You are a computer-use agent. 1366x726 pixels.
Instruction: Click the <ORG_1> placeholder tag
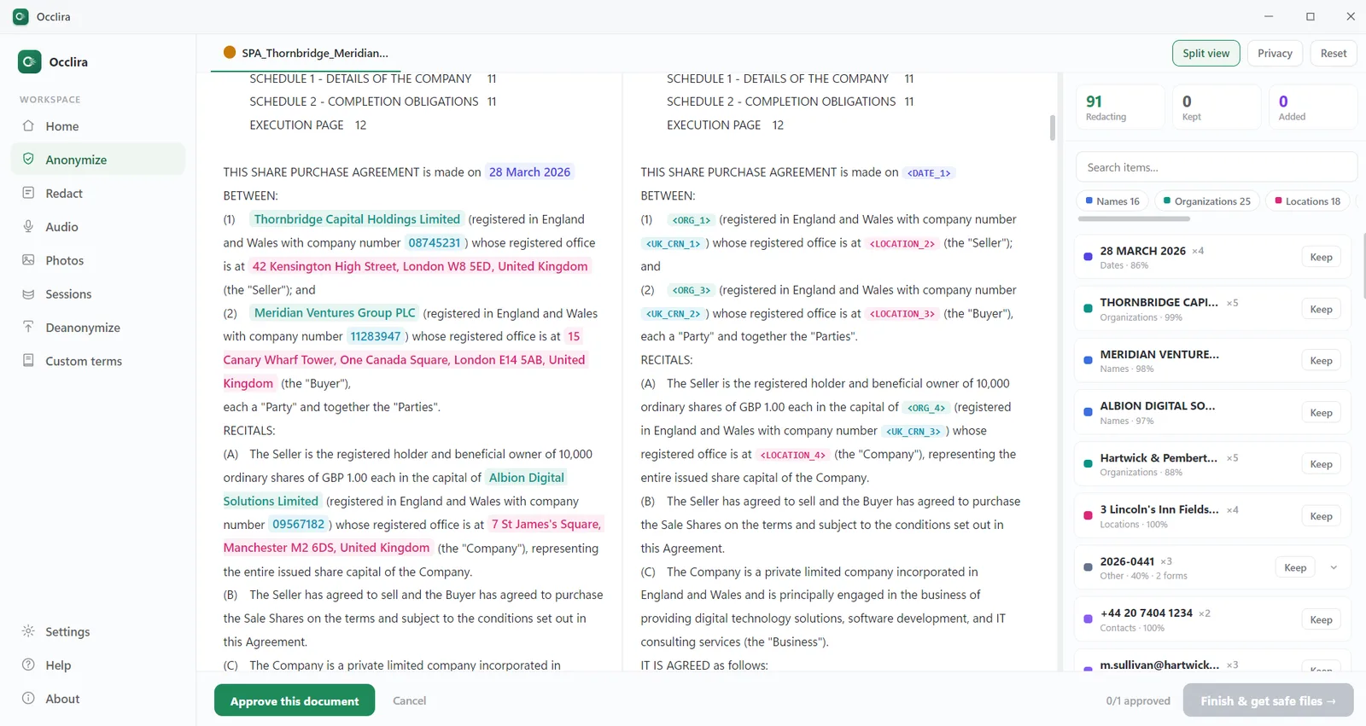point(691,220)
